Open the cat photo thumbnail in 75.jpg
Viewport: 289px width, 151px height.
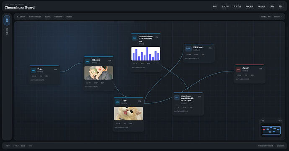click(129, 113)
